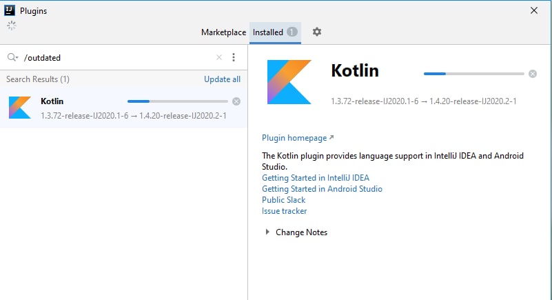This screenshot has width=552, height=300.
Task: Click version text in details pane
Action: pos(424,101)
